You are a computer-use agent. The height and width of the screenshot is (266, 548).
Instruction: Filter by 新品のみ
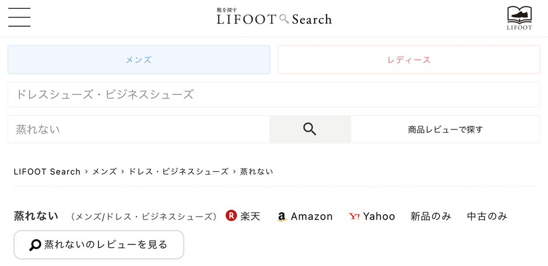[431, 217]
